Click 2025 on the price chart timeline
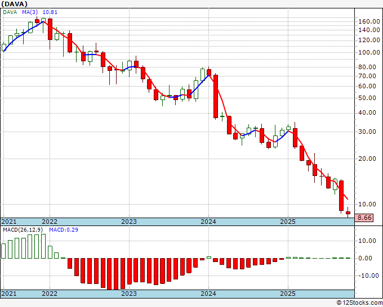Screen dimensions: 383x307 click(288, 222)
